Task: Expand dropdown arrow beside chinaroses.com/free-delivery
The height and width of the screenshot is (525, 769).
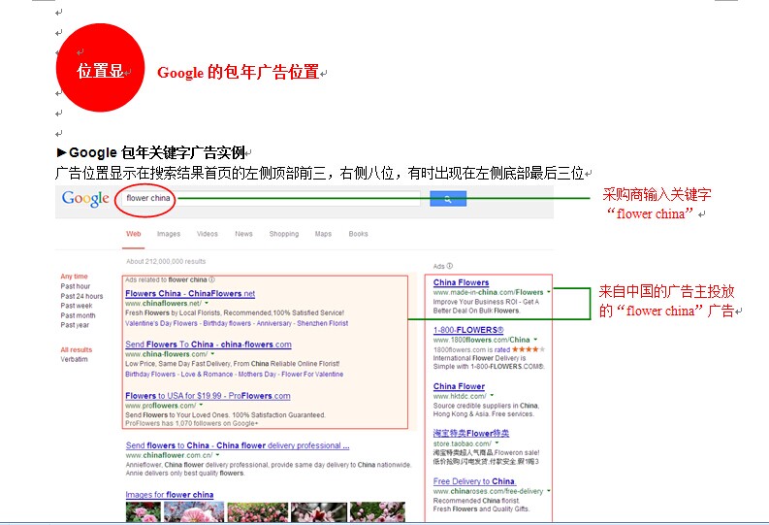Action: pyautogui.click(x=548, y=491)
